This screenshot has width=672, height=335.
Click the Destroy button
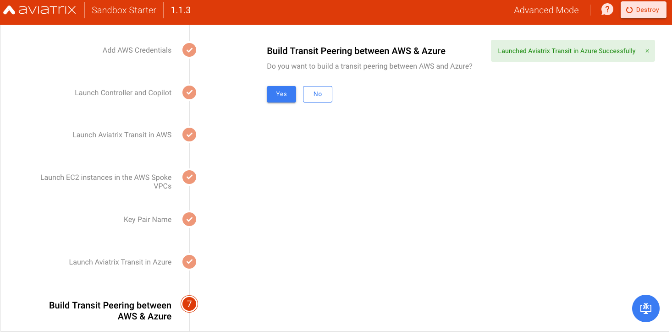coord(643,10)
